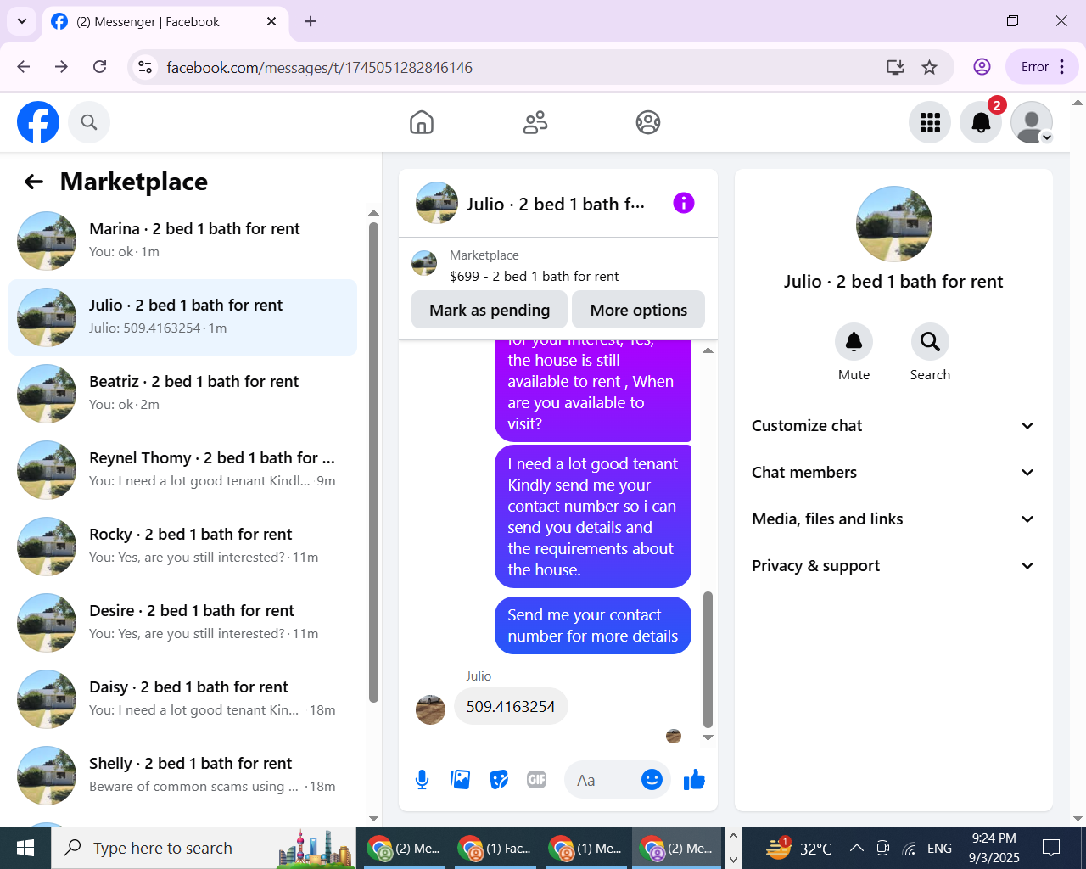Viewport: 1086px width, 869px height.
Task: Go back using the Marketplace arrow
Action: (x=34, y=182)
